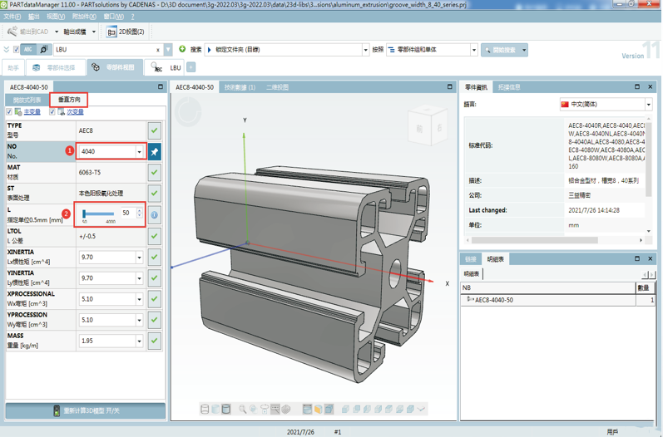663x437 pixels.
Task: Maximize the 3D view panel
Action: tap(449, 86)
